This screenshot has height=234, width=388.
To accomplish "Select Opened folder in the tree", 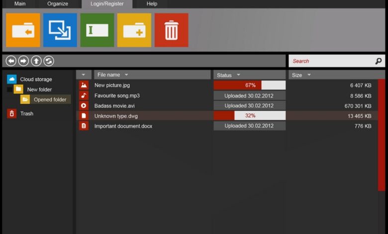I will [50, 100].
